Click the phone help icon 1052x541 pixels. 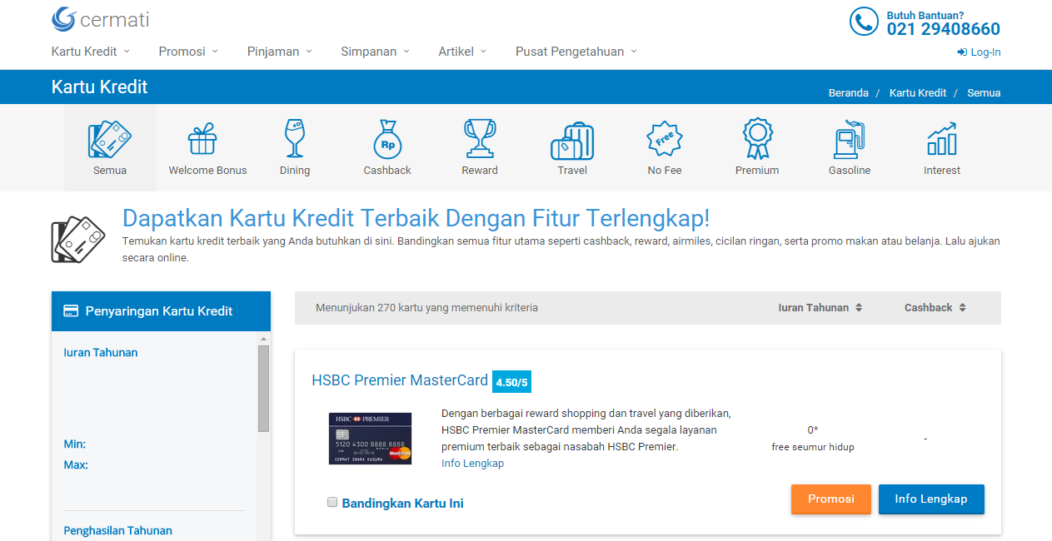(864, 21)
